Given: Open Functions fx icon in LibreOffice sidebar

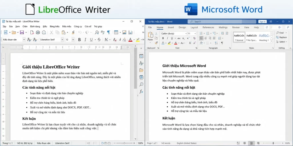Looking at the screenshot, I should (x=141, y=92).
